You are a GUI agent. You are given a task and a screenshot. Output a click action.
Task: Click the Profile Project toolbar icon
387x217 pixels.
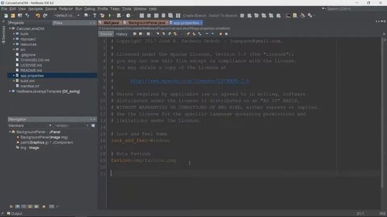[128, 16]
